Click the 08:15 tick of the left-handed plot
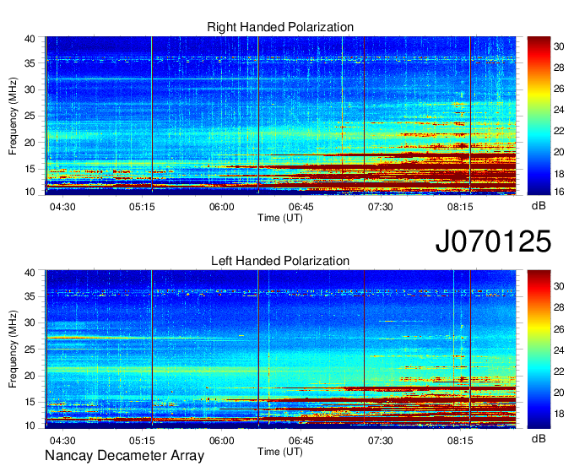 click(x=460, y=441)
